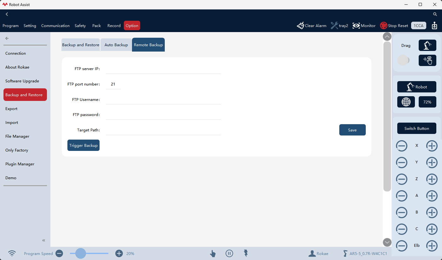The image size is (442, 260).
Task: Increase program speed with plus icon
Action: pos(119,253)
